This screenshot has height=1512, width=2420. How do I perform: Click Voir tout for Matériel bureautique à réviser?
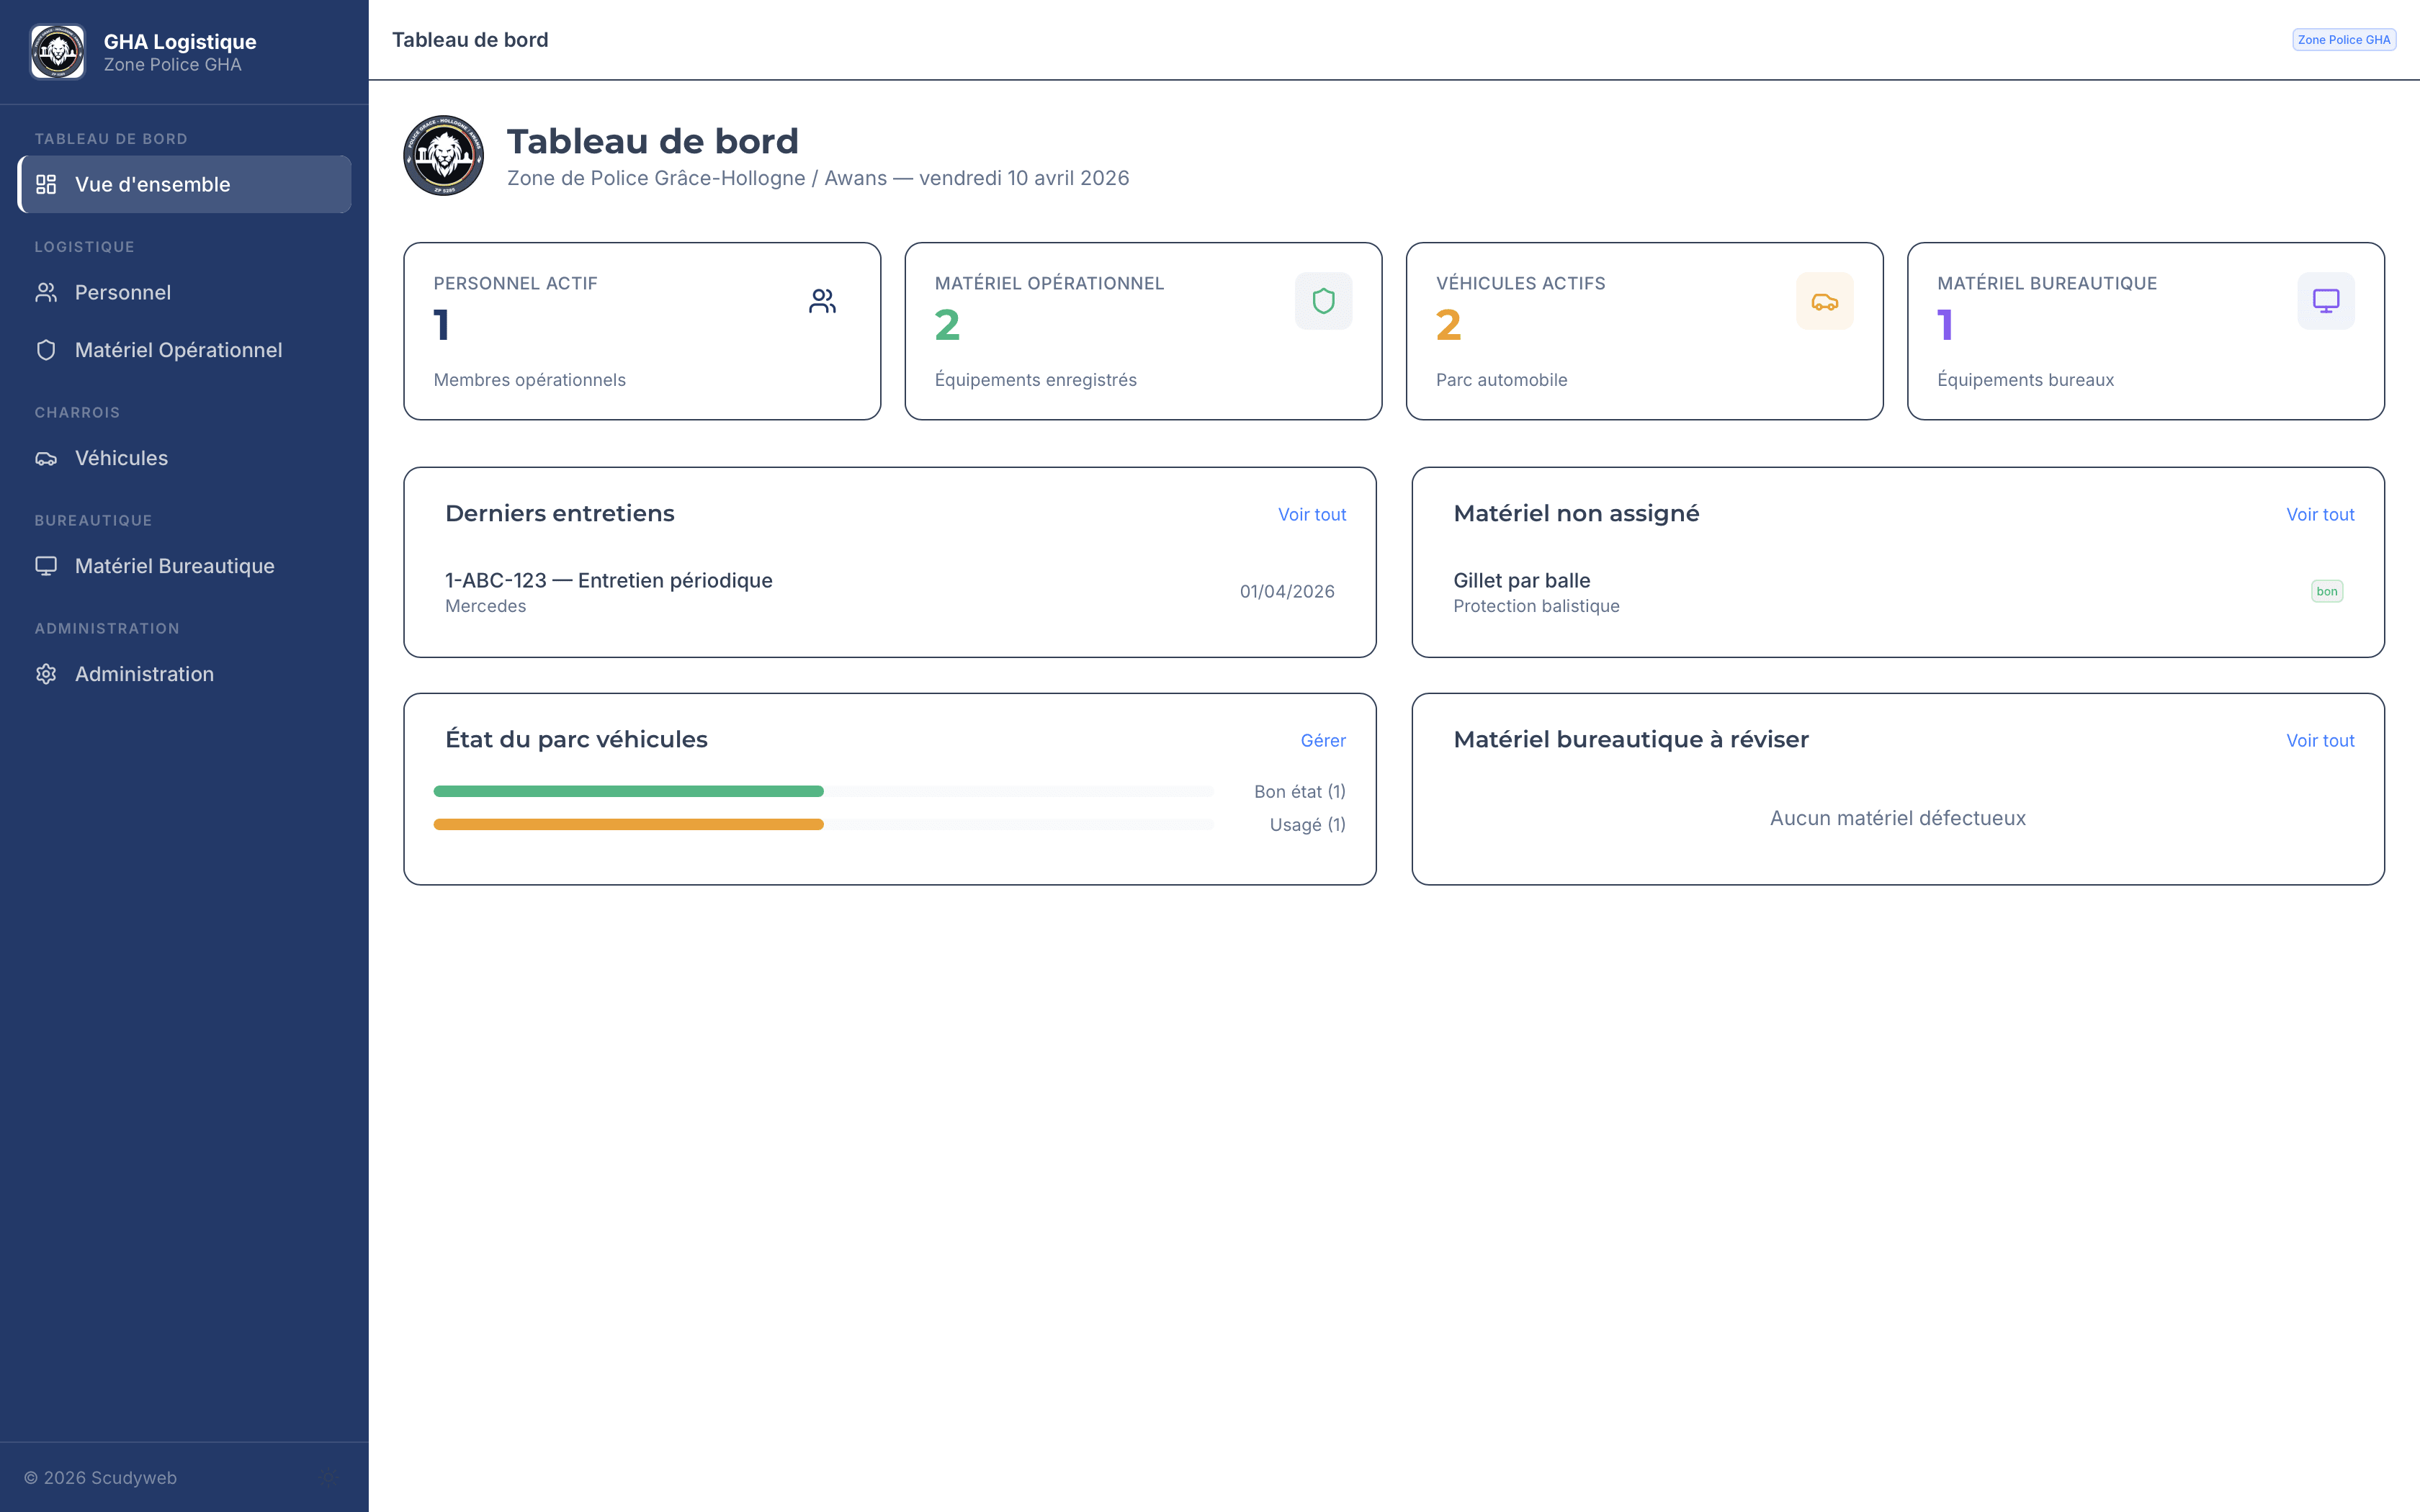[x=2319, y=740]
